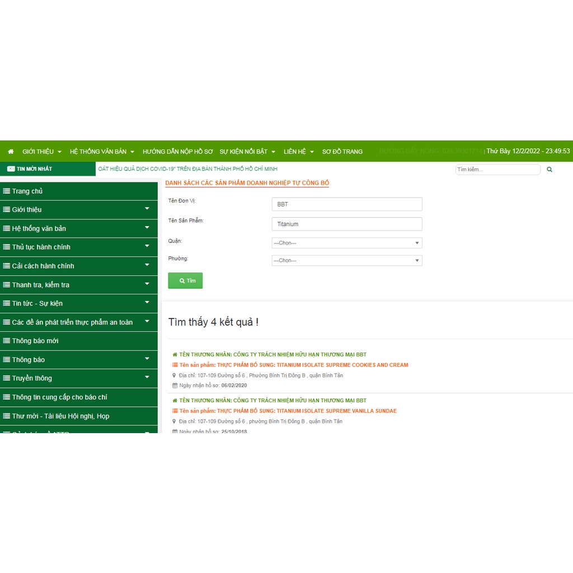
Task: Click Tên Đơn Vị field containing BBT
Action: 347,204
